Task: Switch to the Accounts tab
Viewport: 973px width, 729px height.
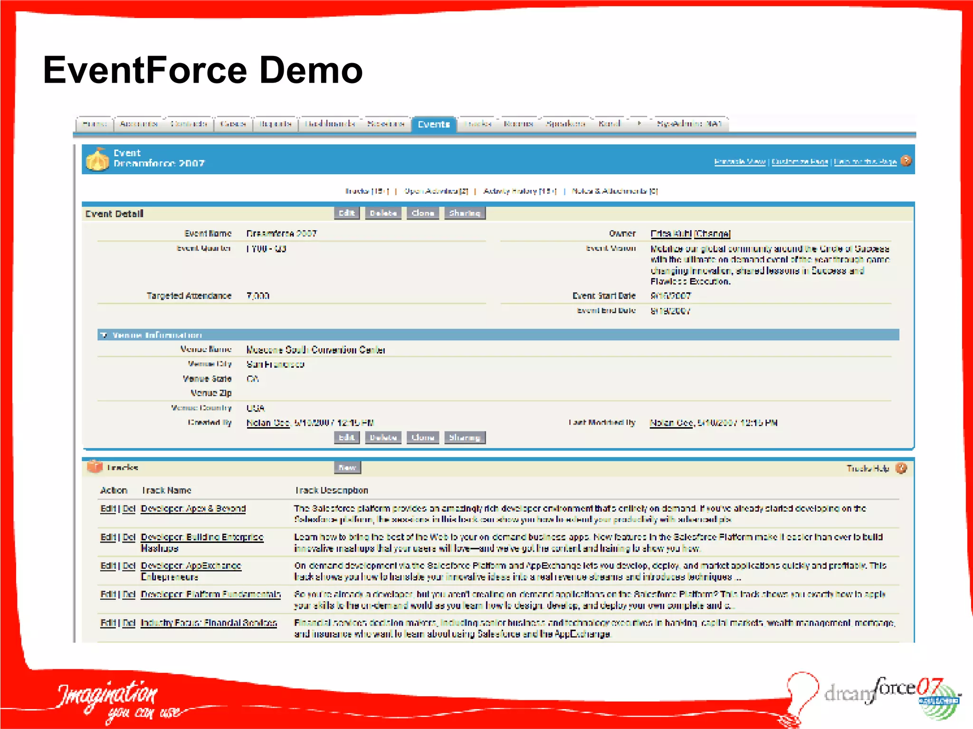Action: (139, 124)
